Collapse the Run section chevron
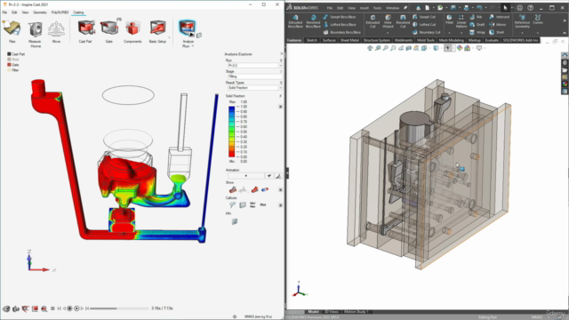Viewport: 569px width, 320px height. tap(281, 60)
